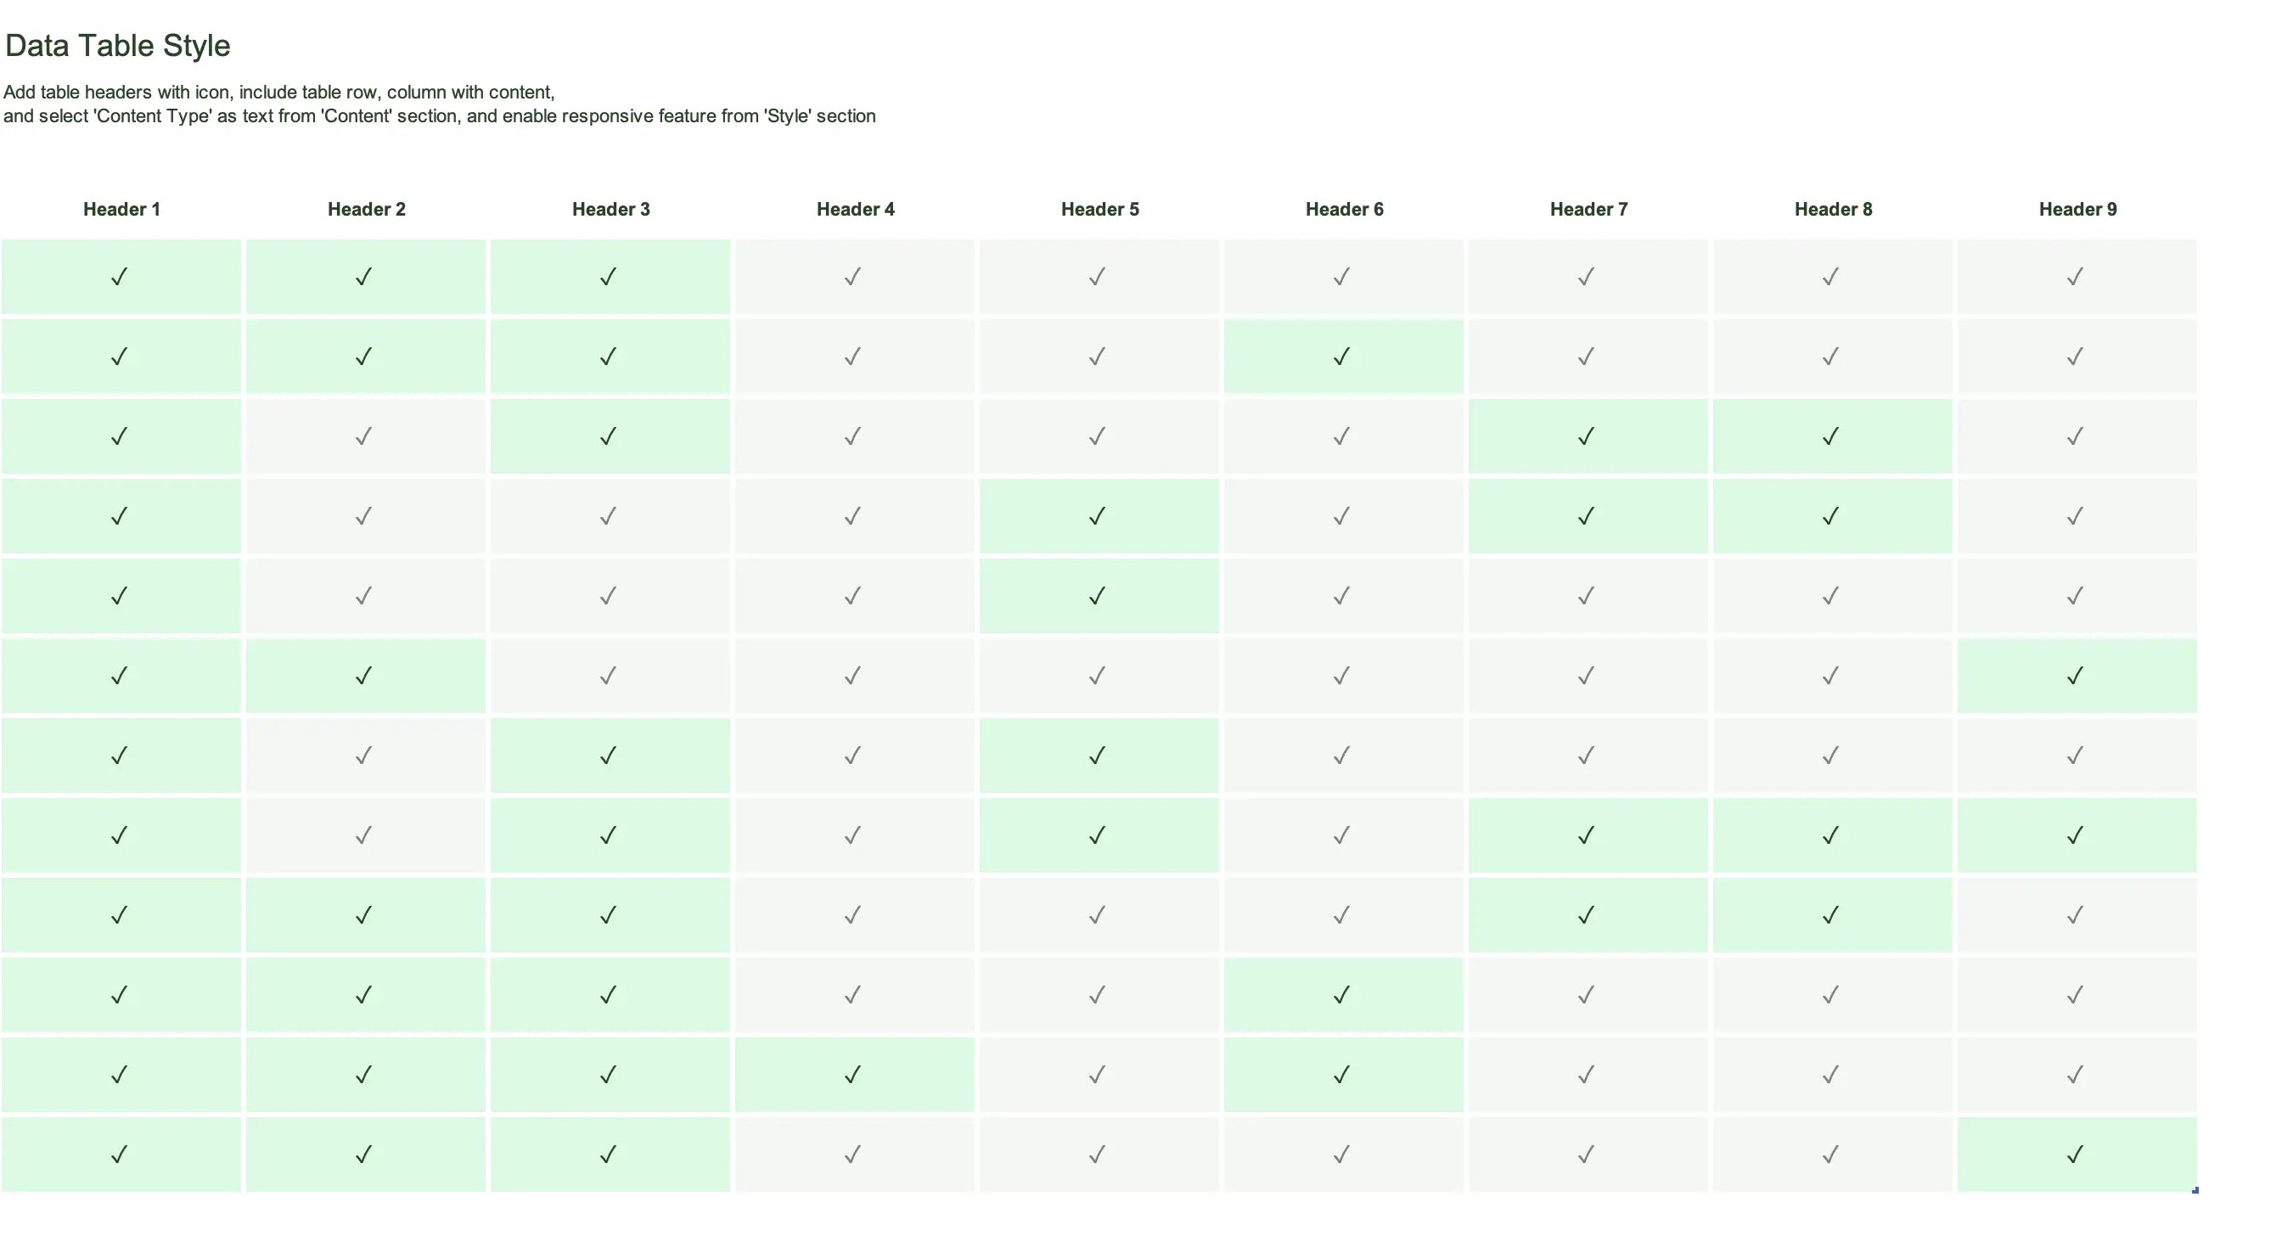The width and height of the screenshot is (2282, 1253).
Task: Select the Header 3 column heading
Action: pyautogui.click(x=610, y=210)
